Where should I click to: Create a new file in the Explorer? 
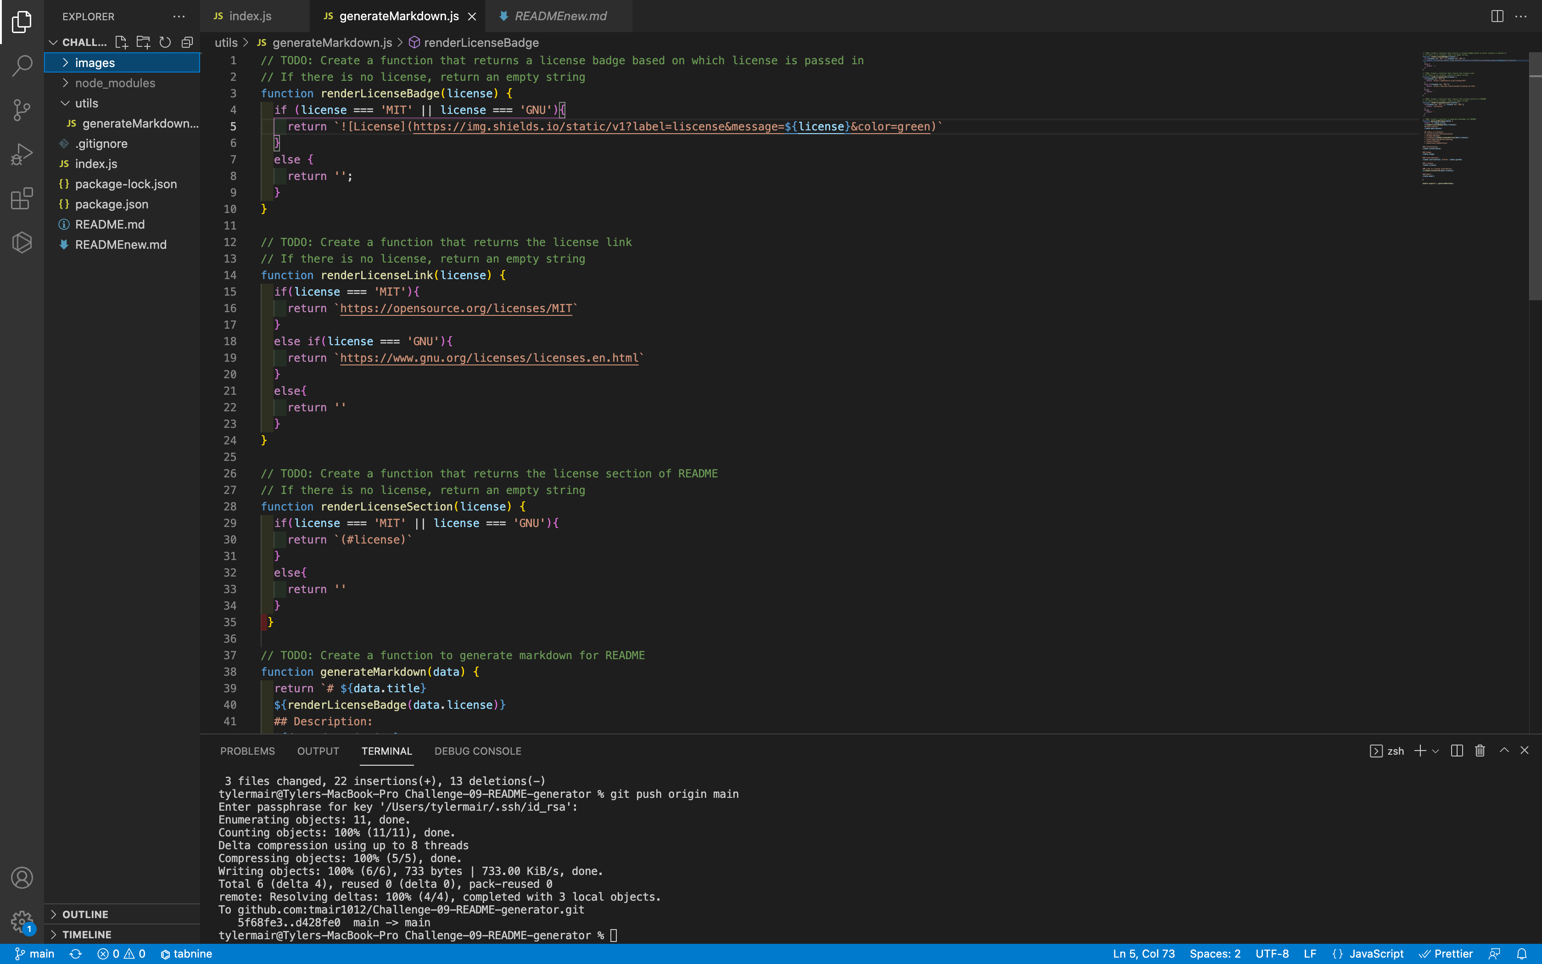click(121, 42)
